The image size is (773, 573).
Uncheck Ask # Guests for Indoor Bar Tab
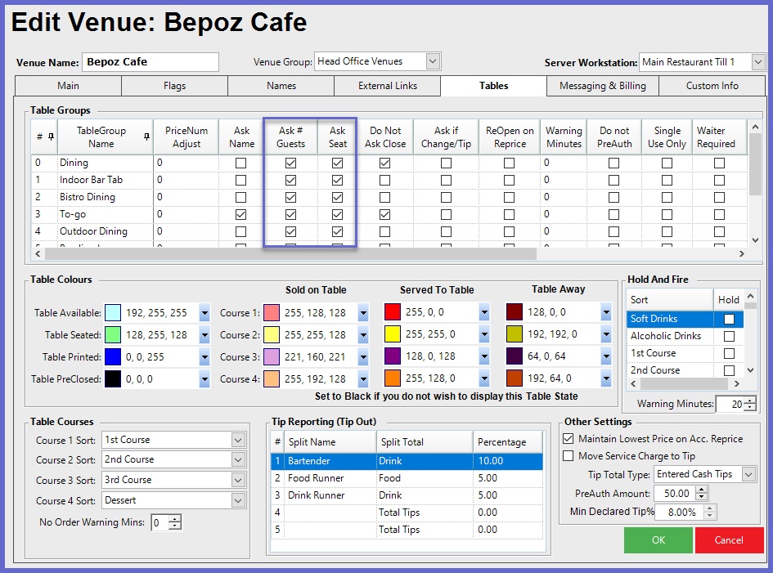click(x=291, y=181)
